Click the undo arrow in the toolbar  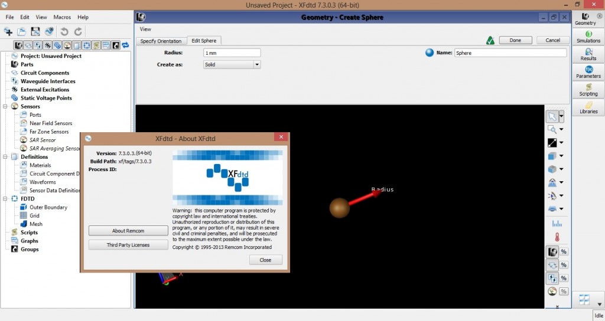64,32
